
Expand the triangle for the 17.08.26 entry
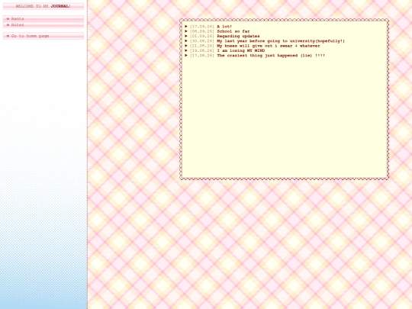(x=186, y=56)
